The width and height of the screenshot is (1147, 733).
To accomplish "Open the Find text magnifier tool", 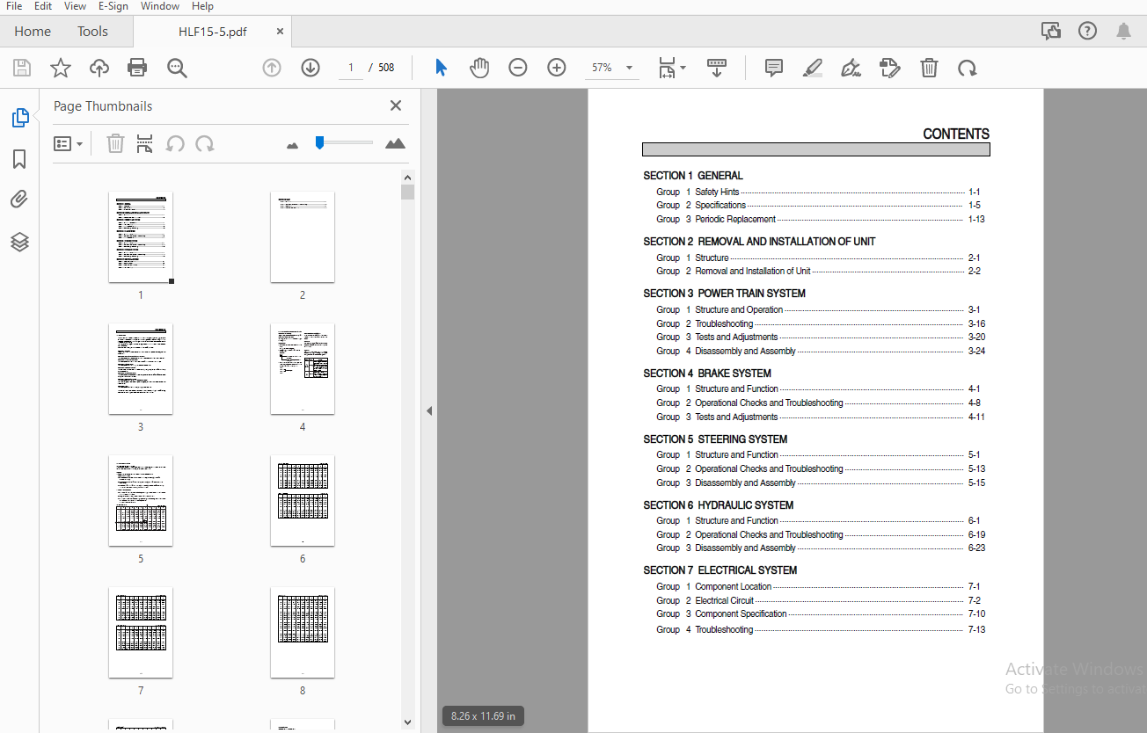I will click(177, 68).
